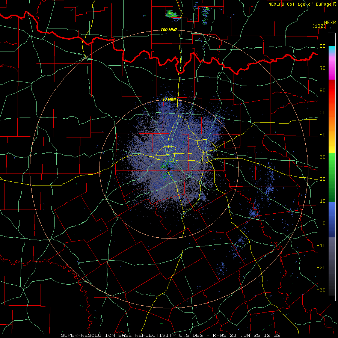
Task: Click the 70 value on the dBZ scale
Action: [x=323, y=68]
